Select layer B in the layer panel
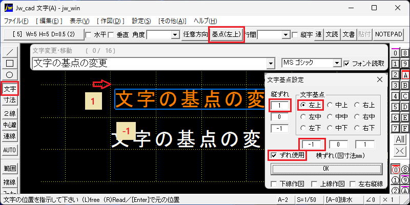Viewport: 410px width, 205px height. click(405, 85)
